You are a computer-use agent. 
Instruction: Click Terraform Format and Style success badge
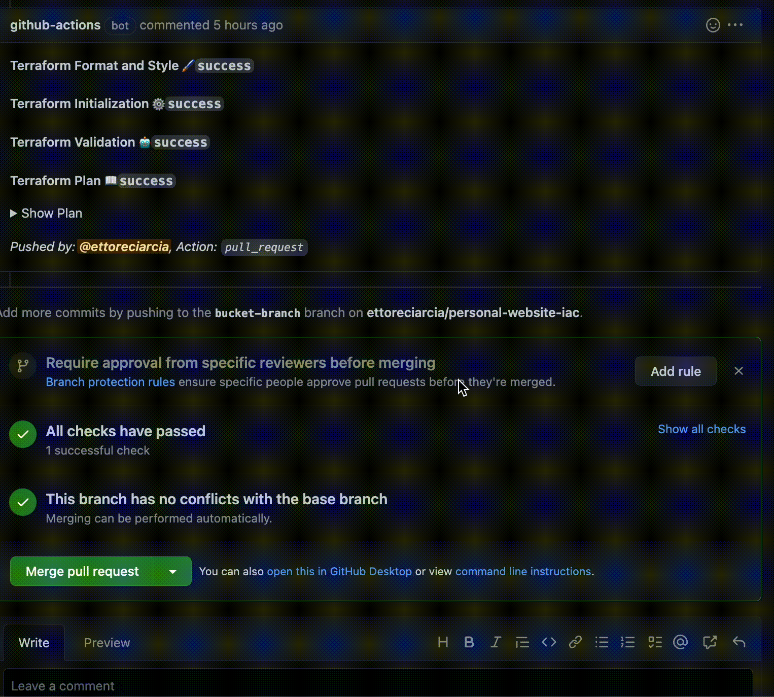coord(224,65)
